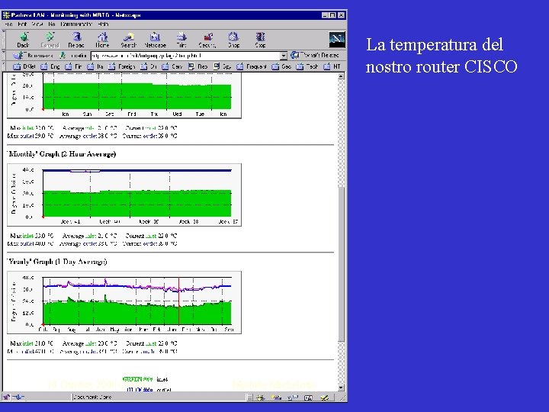The width and height of the screenshot is (549, 412).
Task: Click the security lock in status bar
Action: (x=6, y=397)
